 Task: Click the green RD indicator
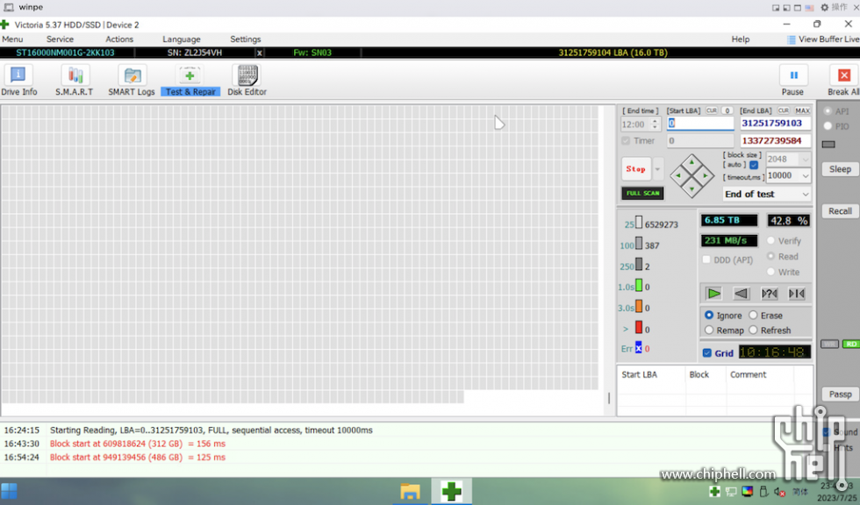(850, 344)
